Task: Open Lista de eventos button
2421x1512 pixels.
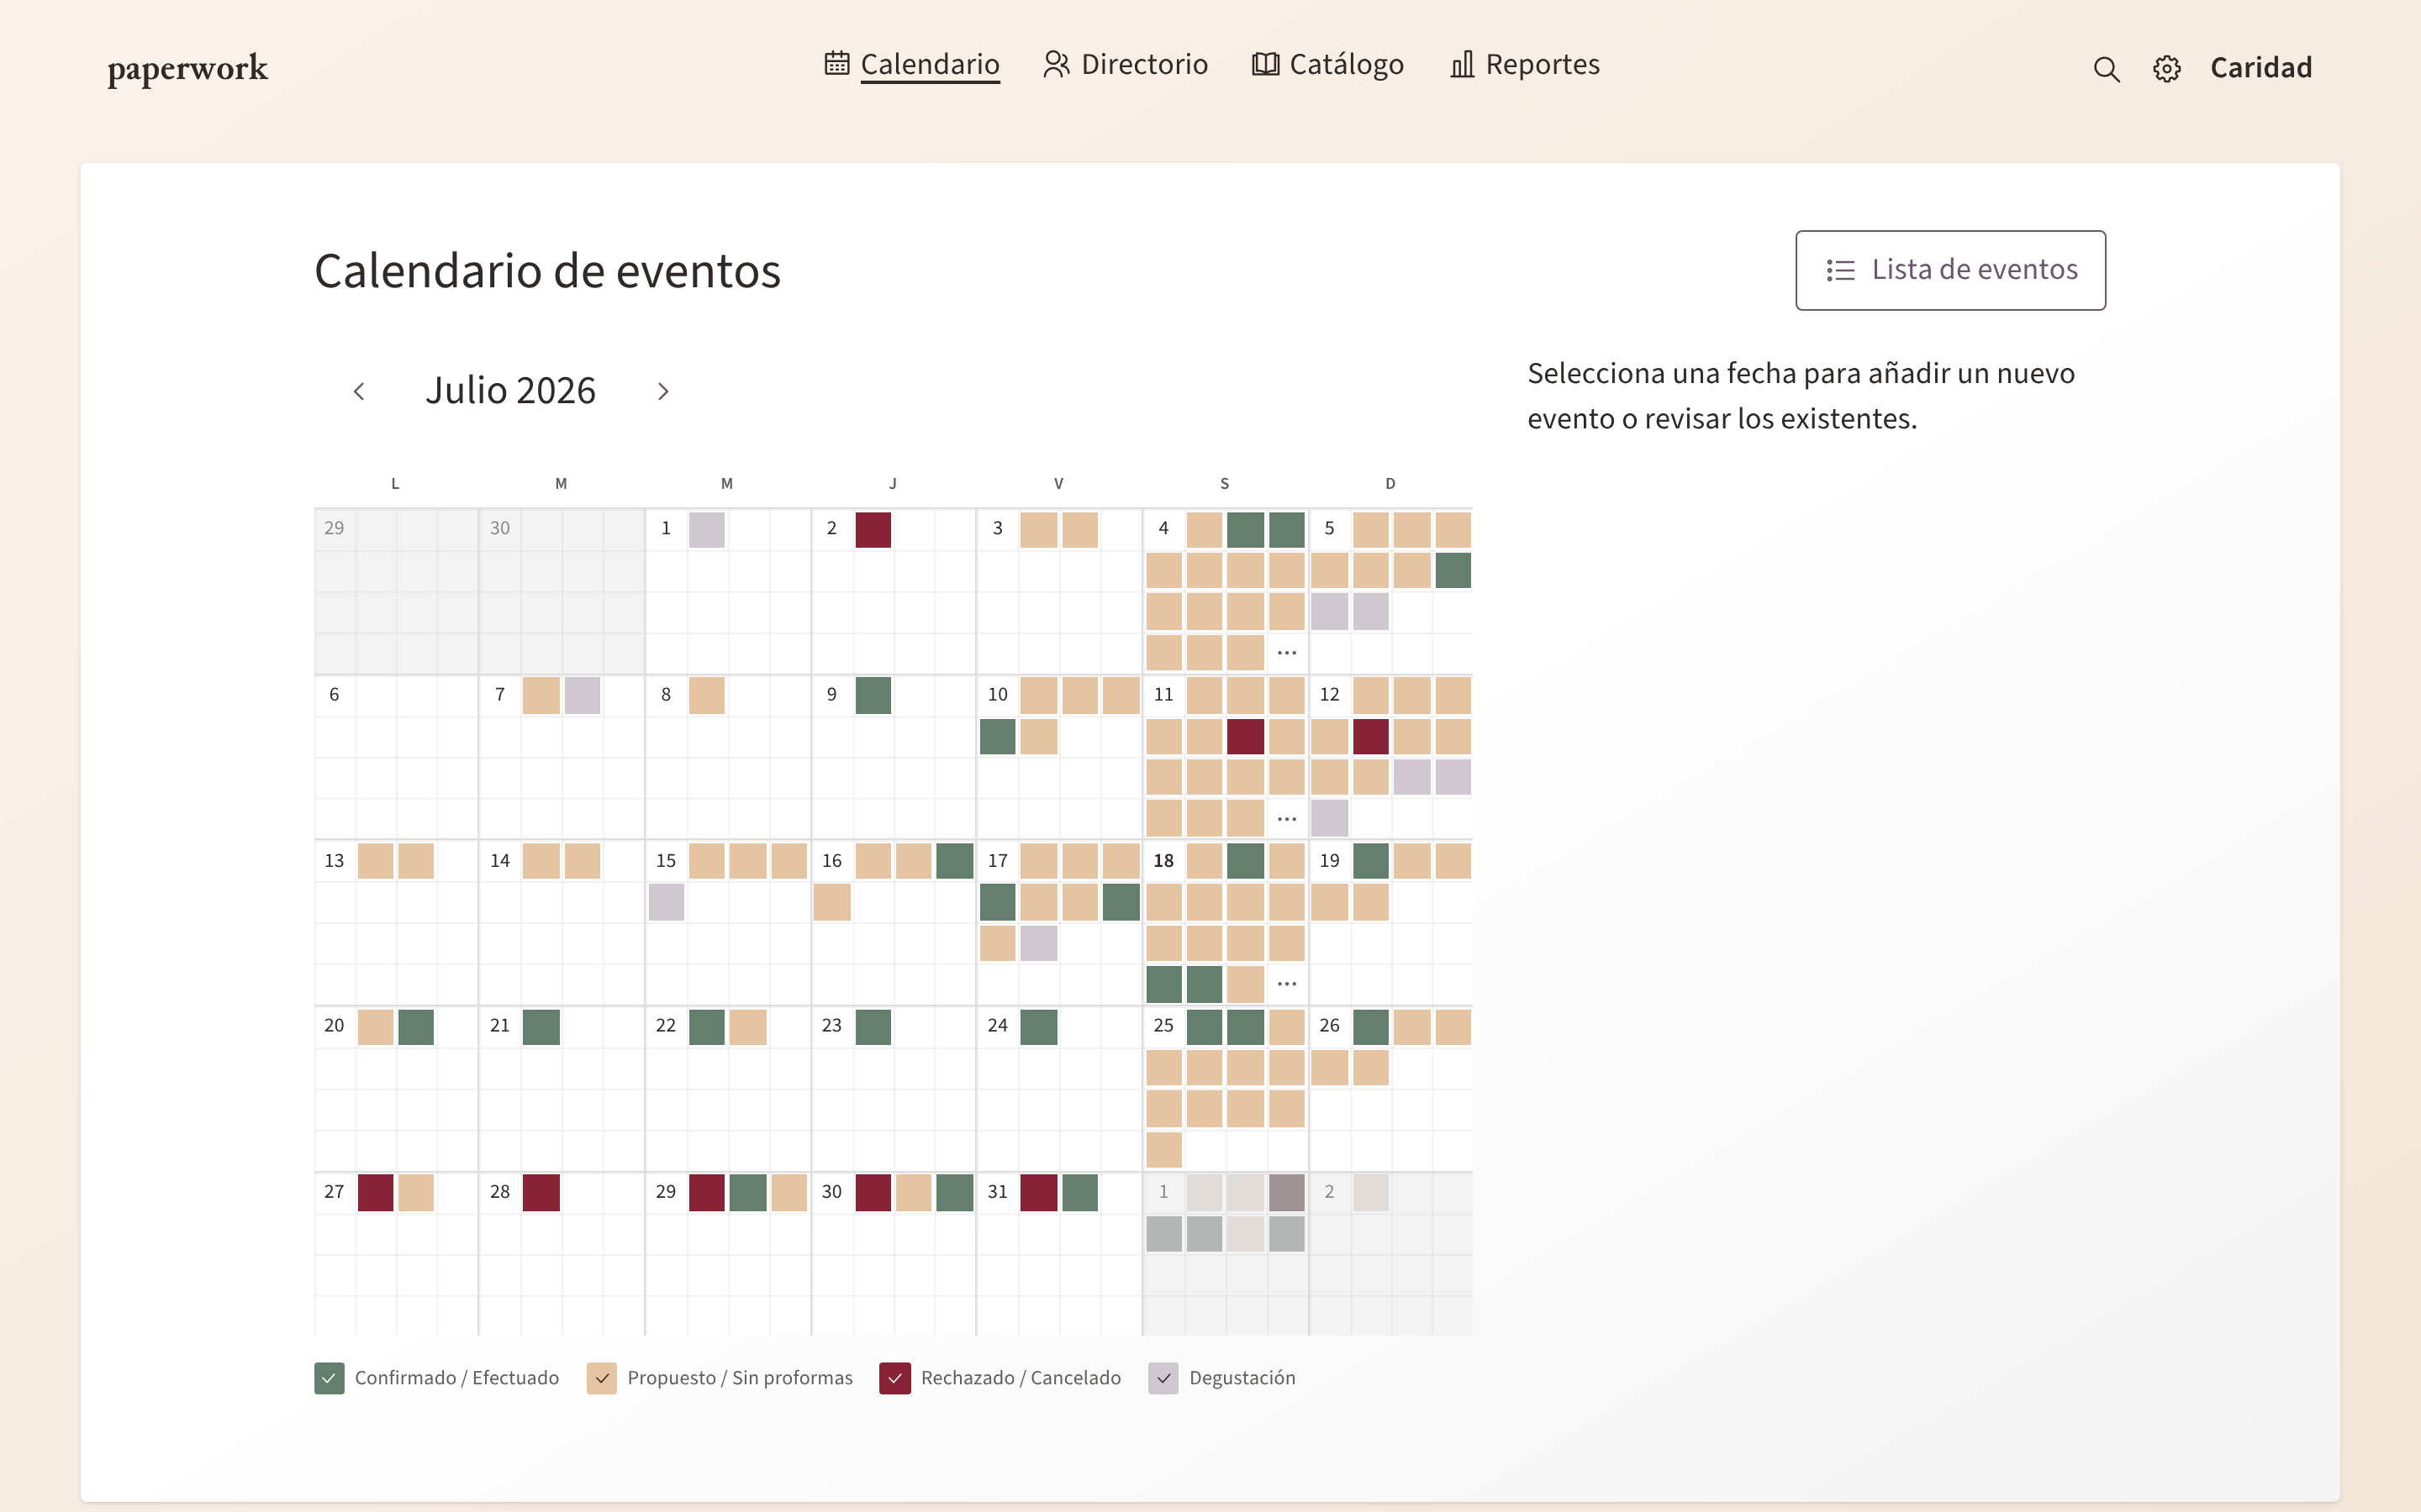Action: pos(1949,270)
